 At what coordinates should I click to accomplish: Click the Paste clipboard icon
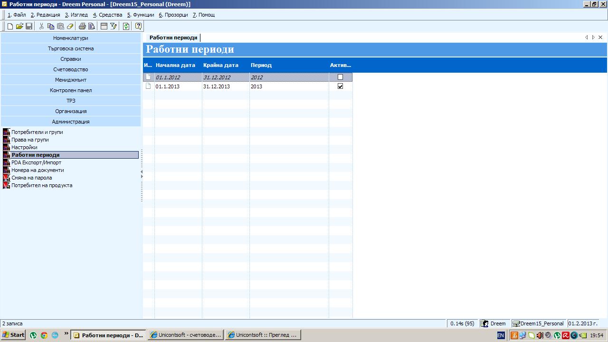[x=60, y=26]
